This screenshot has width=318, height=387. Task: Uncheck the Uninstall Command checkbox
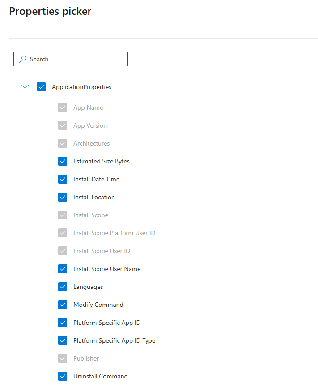tap(63, 376)
